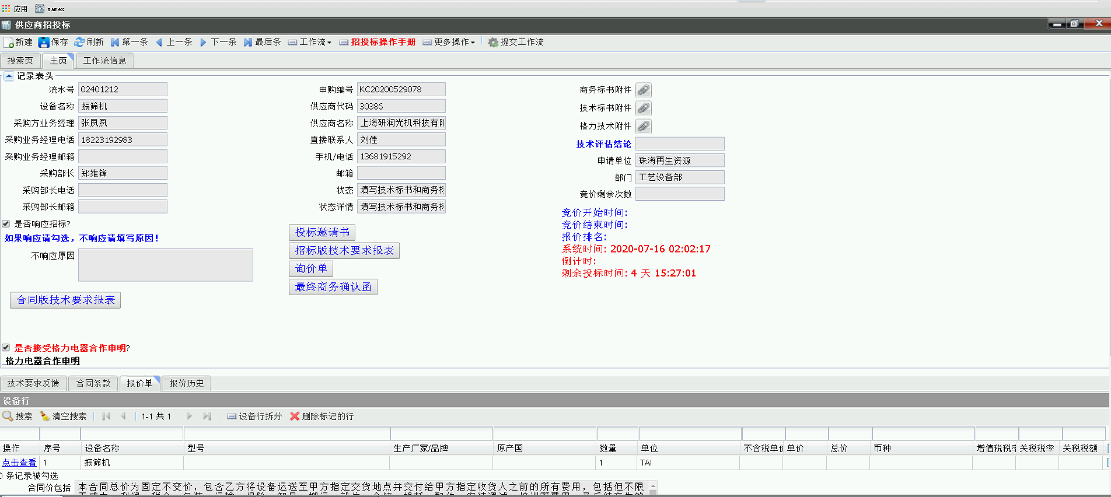The height and width of the screenshot is (497, 1111).
Task: Select the 报价单 tab
Action: pyautogui.click(x=139, y=383)
